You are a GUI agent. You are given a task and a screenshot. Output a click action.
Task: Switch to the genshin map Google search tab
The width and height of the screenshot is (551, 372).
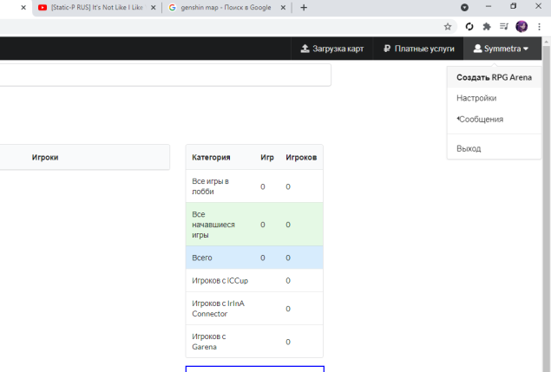(x=226, y=8)
